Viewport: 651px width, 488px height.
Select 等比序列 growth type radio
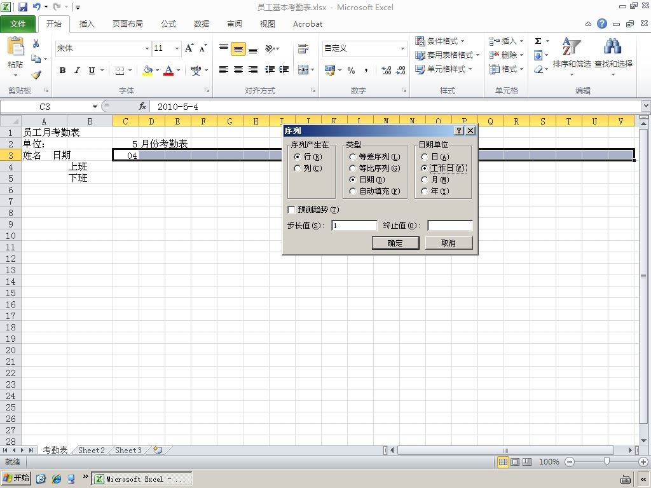tap(352, 168)
